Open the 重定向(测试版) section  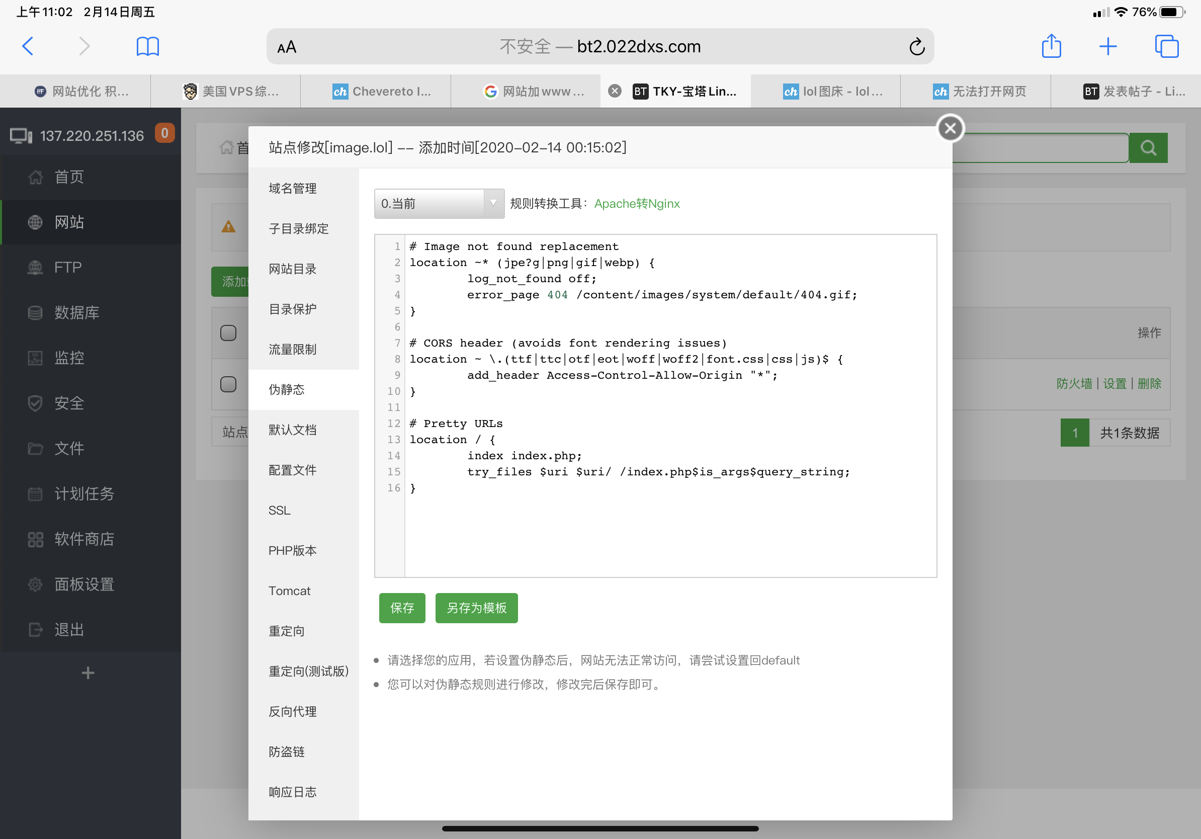303,672
